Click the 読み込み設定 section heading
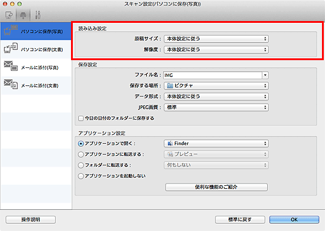The image size is (325, 231). click(93, 29)
